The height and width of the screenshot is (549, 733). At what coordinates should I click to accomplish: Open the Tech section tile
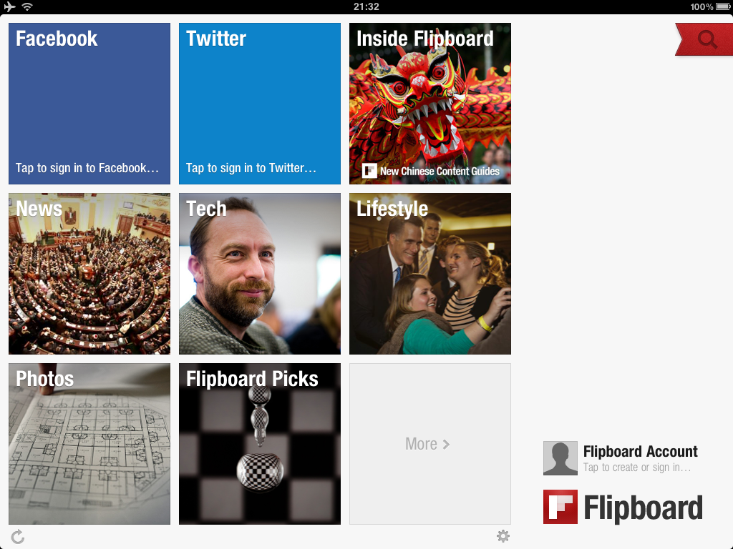click(260, 274)
